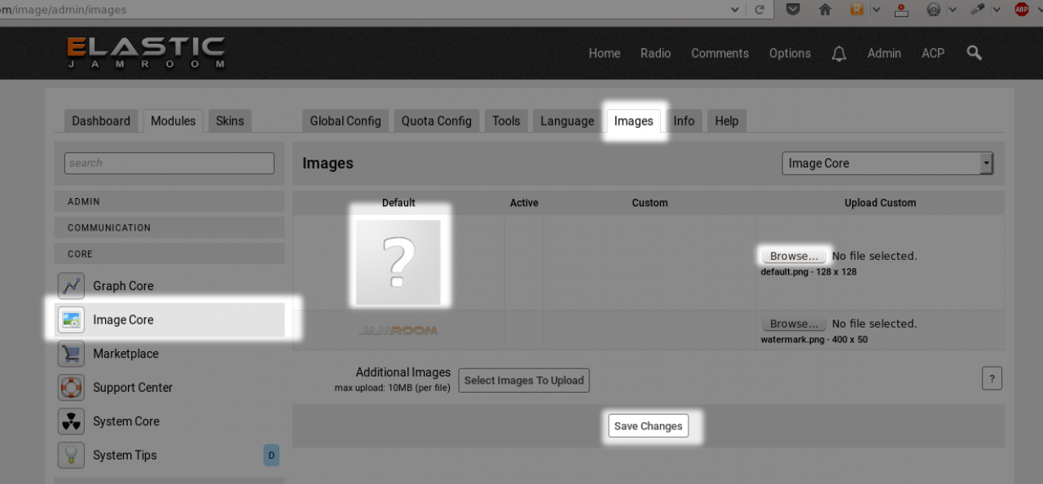Open the Marketplace module
Viewport: 1043px width, 484px height.
(x=125, y=354)
